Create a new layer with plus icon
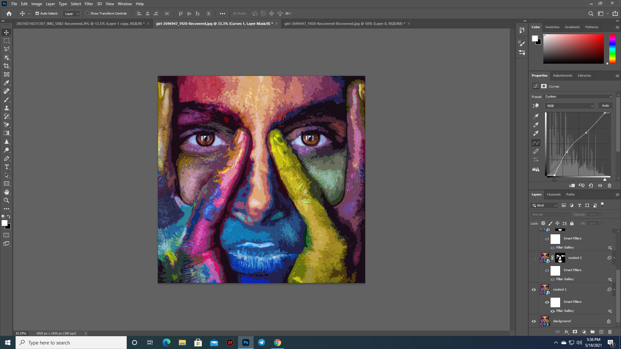 601,332
